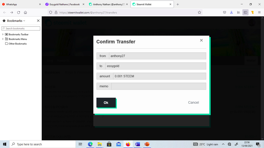The image size is (264, 148).
Task: Click the yellow key extension icon
Action: pos(252,12)
